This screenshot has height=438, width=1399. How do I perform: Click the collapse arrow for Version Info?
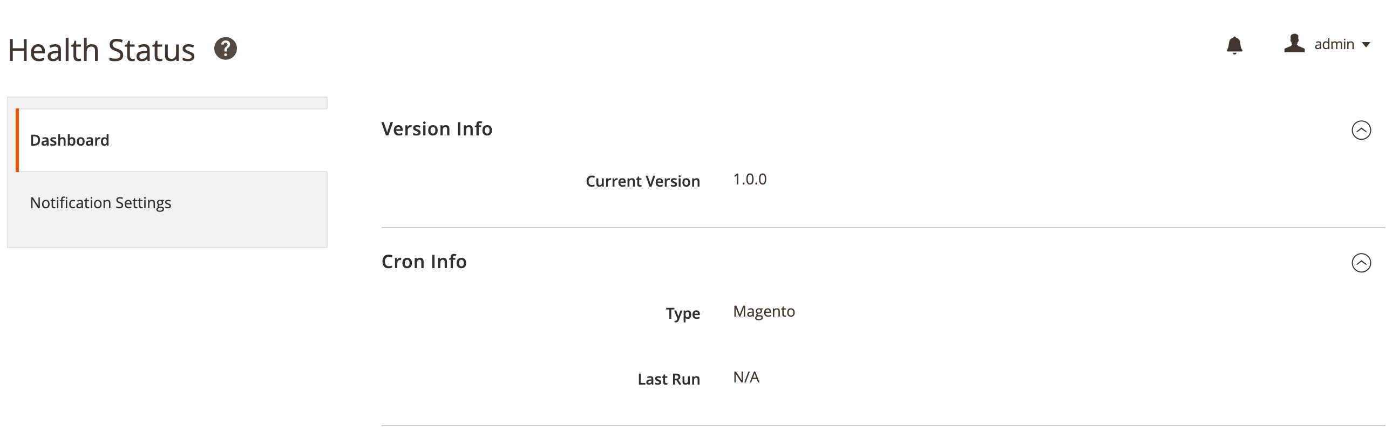click(1361, 130)
